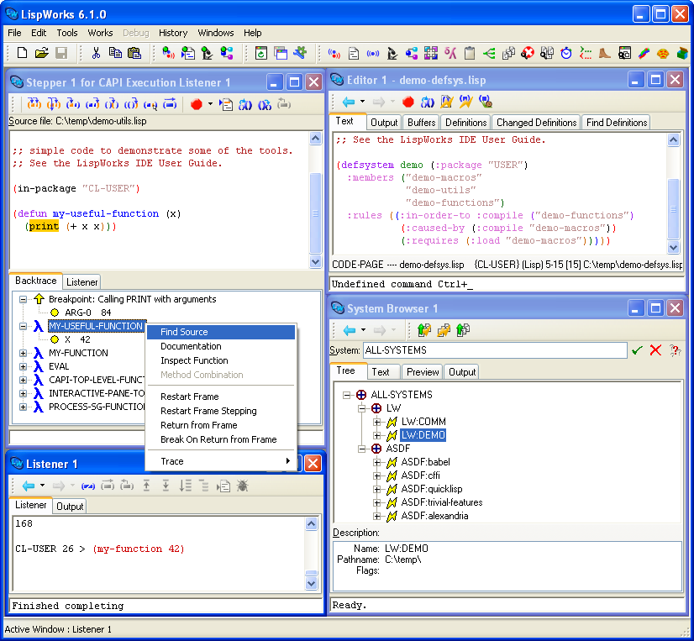The width and height of the screenshot is (694, 641).
Task: Click the boot icon in main toolbar
Action: pos(605,53)
